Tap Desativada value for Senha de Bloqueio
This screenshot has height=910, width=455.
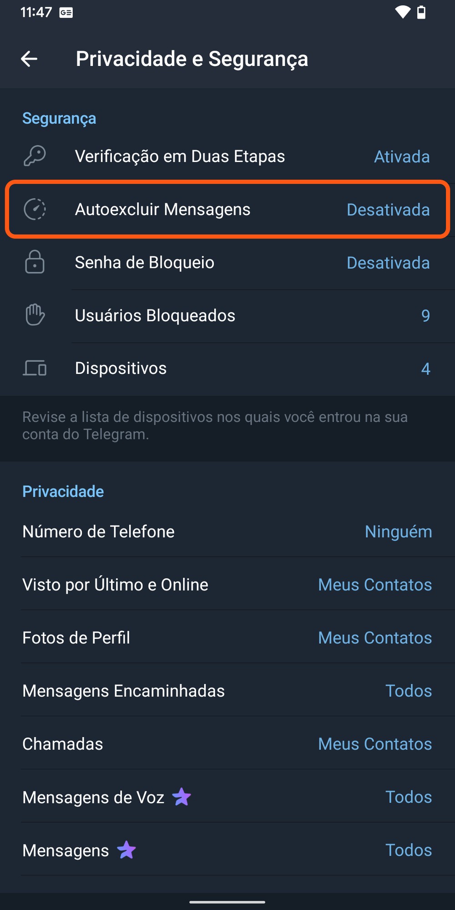(388, 263)
